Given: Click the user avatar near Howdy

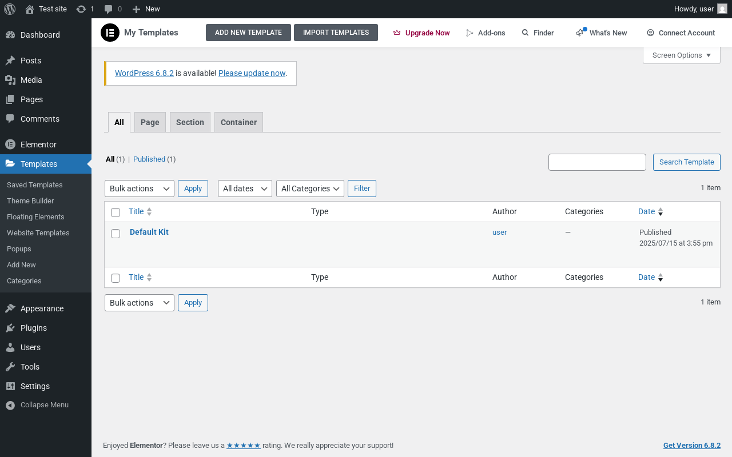Looking at the screenshot, I should [x=722, y=9].
